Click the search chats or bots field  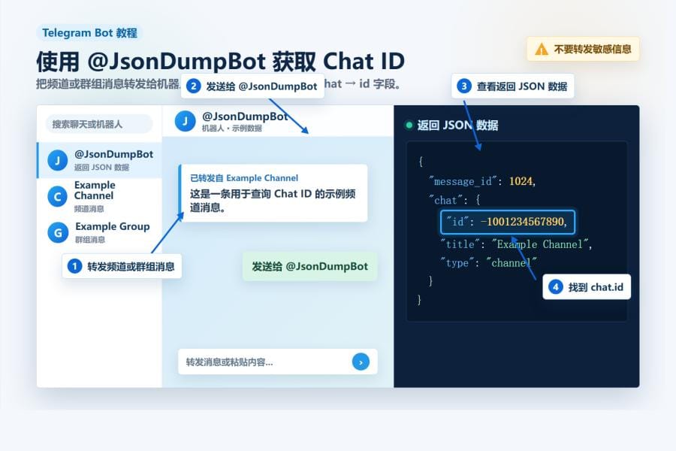[99, 124]
